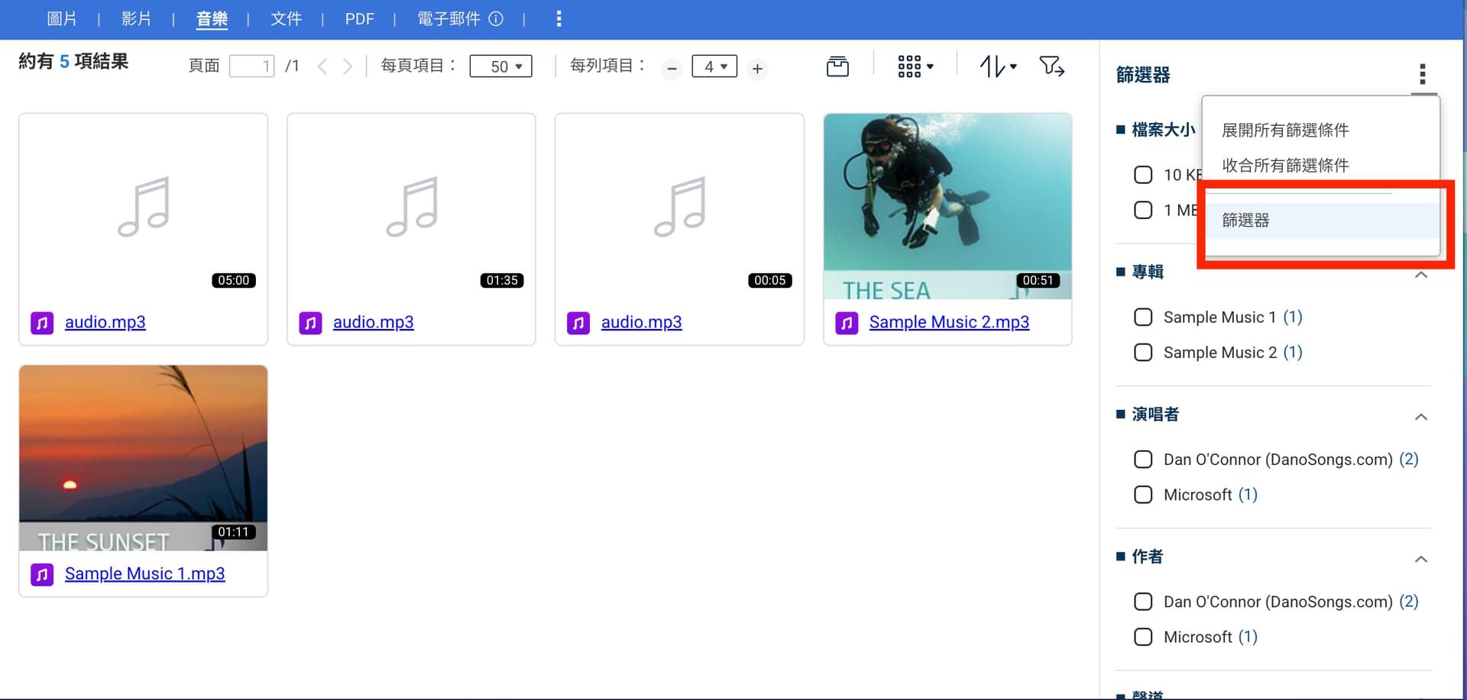The image size is (1467, 700).
Task: Enable Dan O'Connor checkbox under 作者
Action: pyautogui.click(x=1143, y=602)
